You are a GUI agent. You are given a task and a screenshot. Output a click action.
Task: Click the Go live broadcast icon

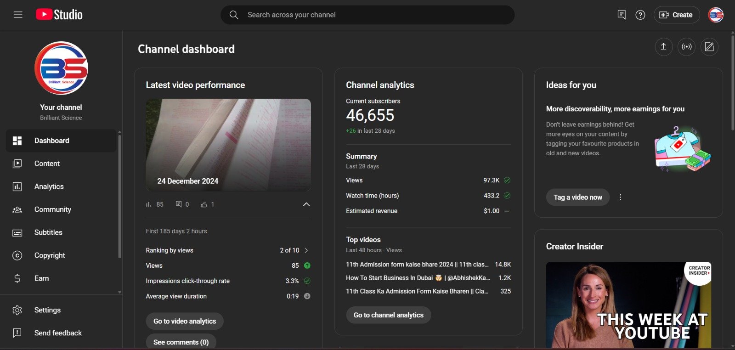pyautogui.click(x=686, y=47)
